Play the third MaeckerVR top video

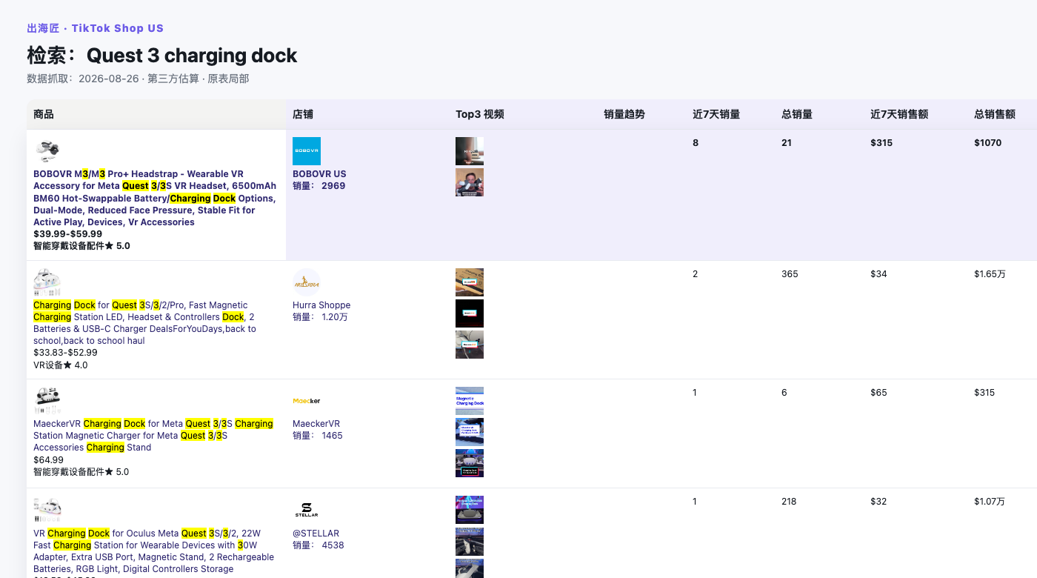(470, 463)
